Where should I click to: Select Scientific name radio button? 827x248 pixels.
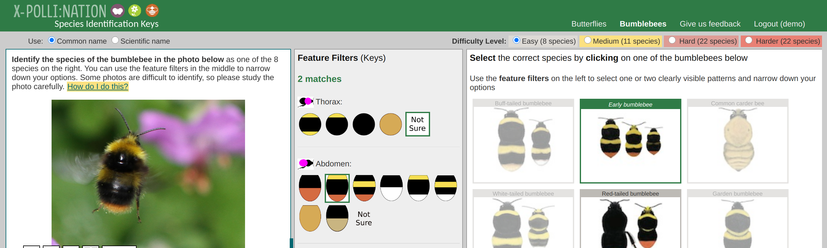(x=115, y=40)
